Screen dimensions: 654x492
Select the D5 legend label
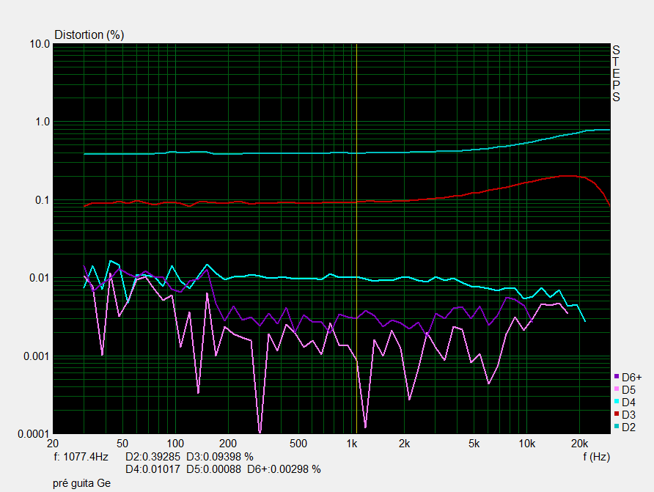[628, 390]
